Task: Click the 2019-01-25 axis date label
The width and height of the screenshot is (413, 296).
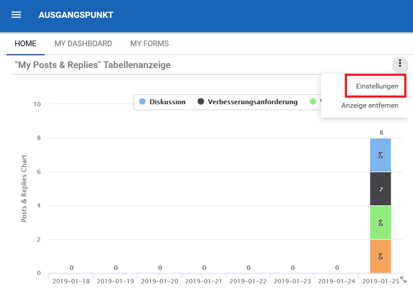Action: (381, 281)
